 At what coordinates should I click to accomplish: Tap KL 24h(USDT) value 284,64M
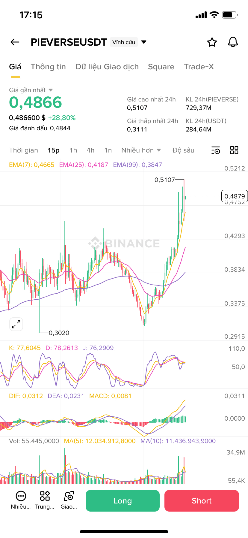[x=199, y=129]
